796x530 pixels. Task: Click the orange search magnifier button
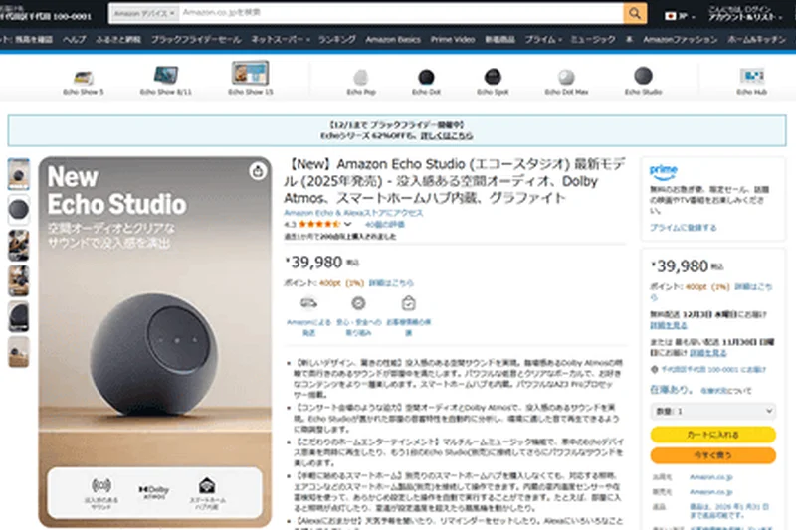[635, 13]
